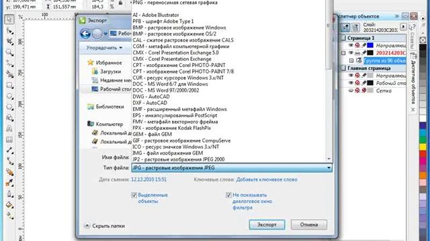Click Добавьте ключевое слово link
430x241 pixels.
pyautogui.click(x=267, y=179)
